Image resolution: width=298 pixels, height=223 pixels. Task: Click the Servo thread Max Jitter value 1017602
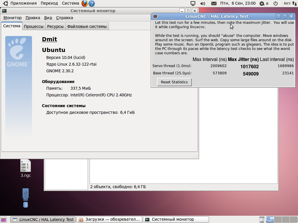coord(249,66)
